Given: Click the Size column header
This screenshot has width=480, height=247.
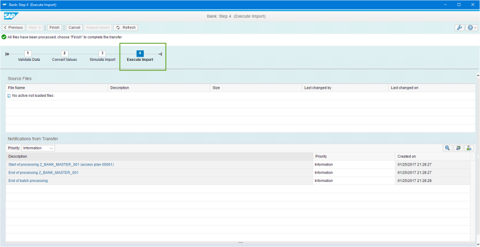Looking at the screenshot, I should tap(256, 87).
